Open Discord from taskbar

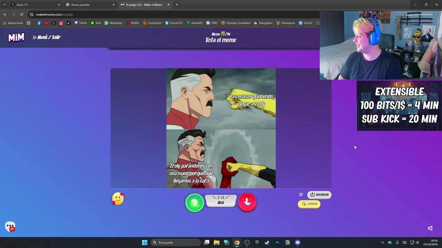click(x=298, y=242)
